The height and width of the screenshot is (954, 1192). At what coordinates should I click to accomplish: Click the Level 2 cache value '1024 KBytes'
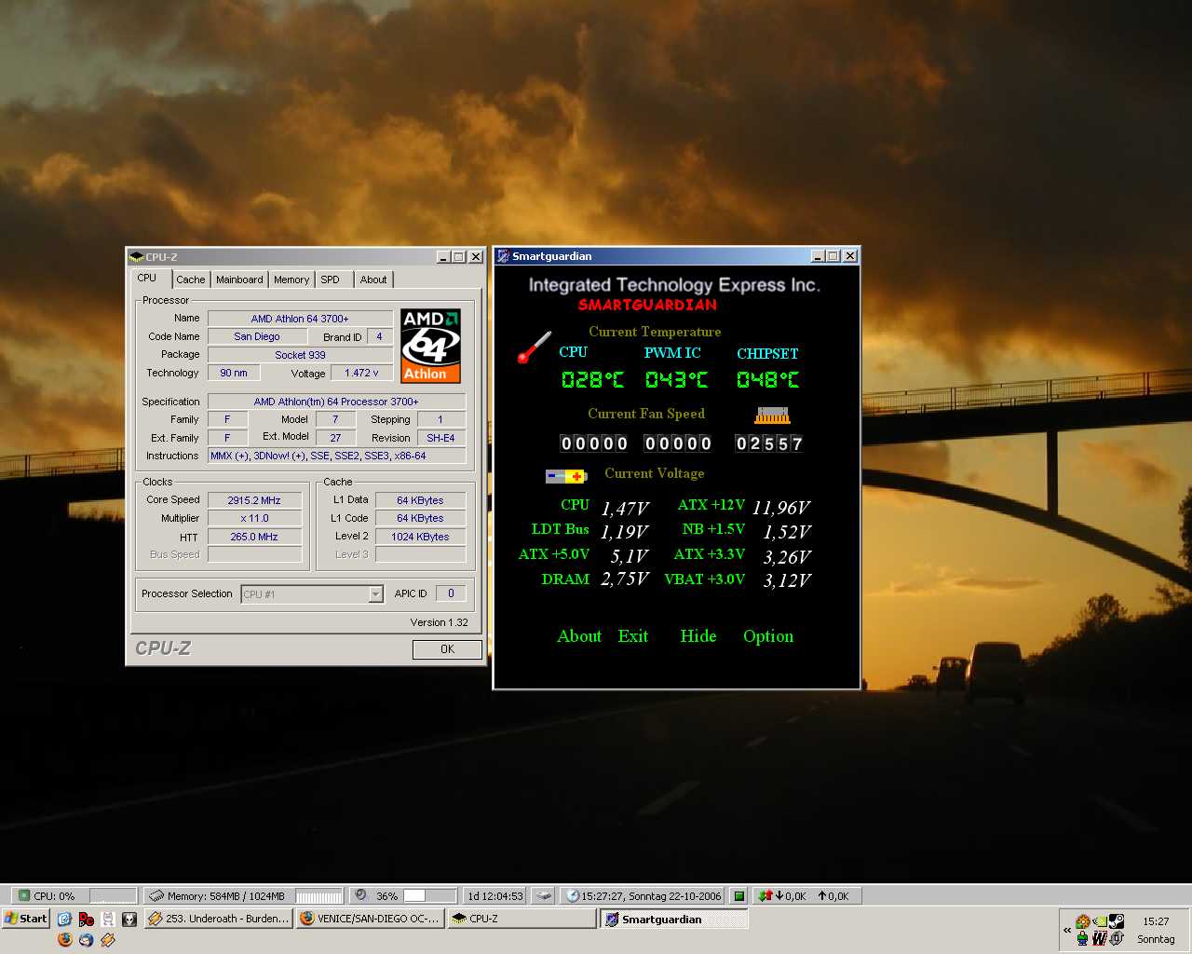point(420,537)
